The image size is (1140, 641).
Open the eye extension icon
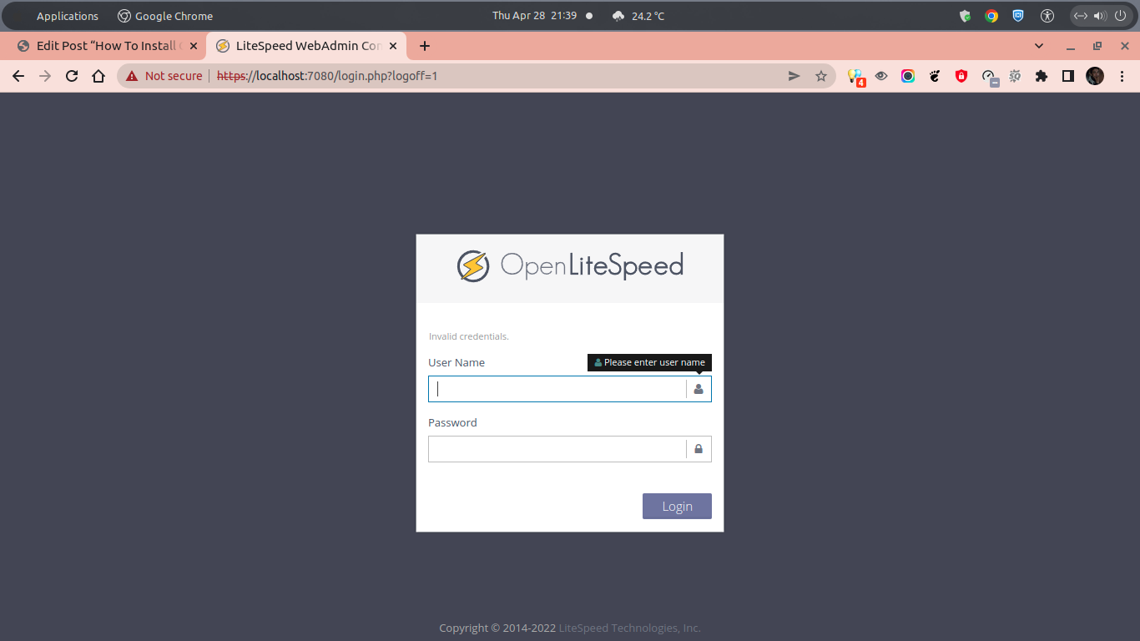881,76
